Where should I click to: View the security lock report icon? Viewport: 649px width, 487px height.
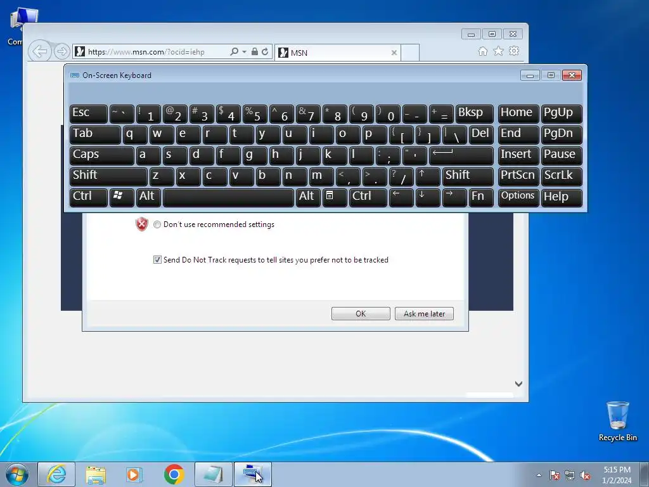click(x=255, y=52)
